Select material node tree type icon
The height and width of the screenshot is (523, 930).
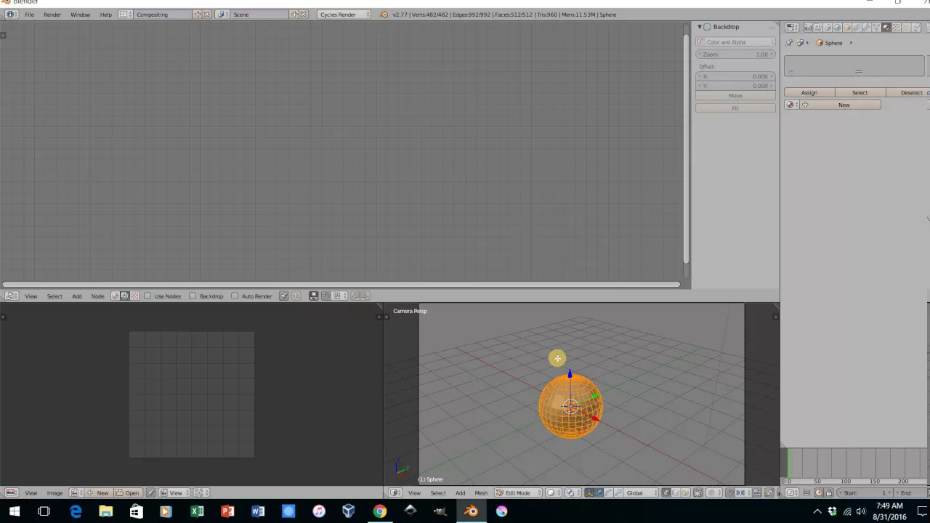115,296
